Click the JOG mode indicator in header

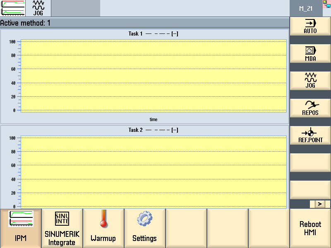click(38, 8)
